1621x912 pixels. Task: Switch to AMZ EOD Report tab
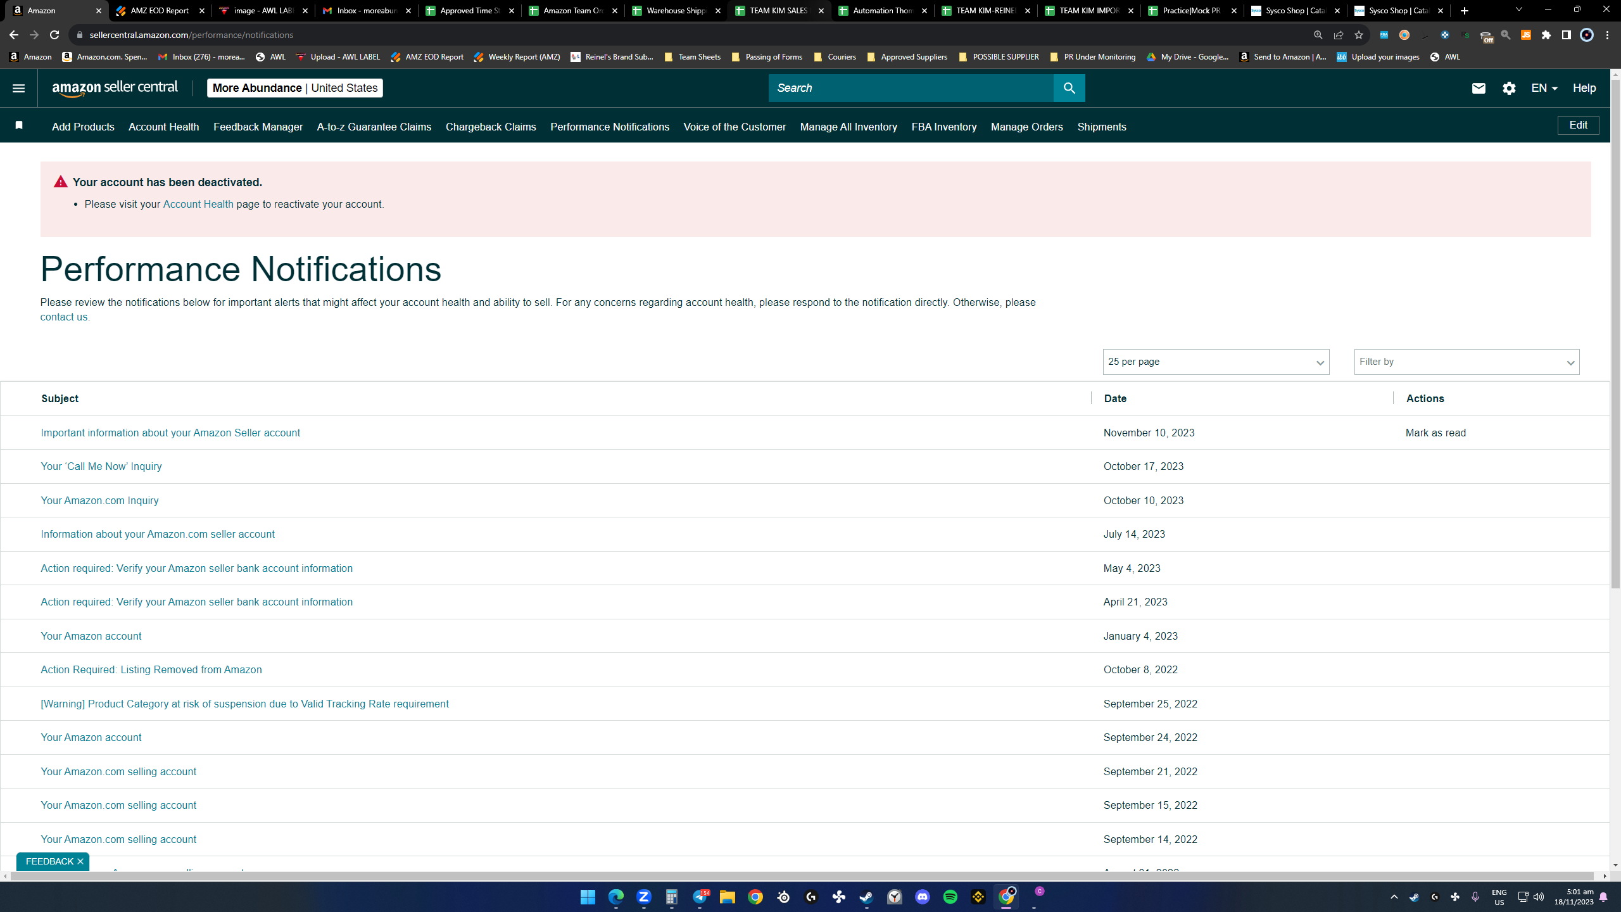pyautogui.click(x=160, y=11)
